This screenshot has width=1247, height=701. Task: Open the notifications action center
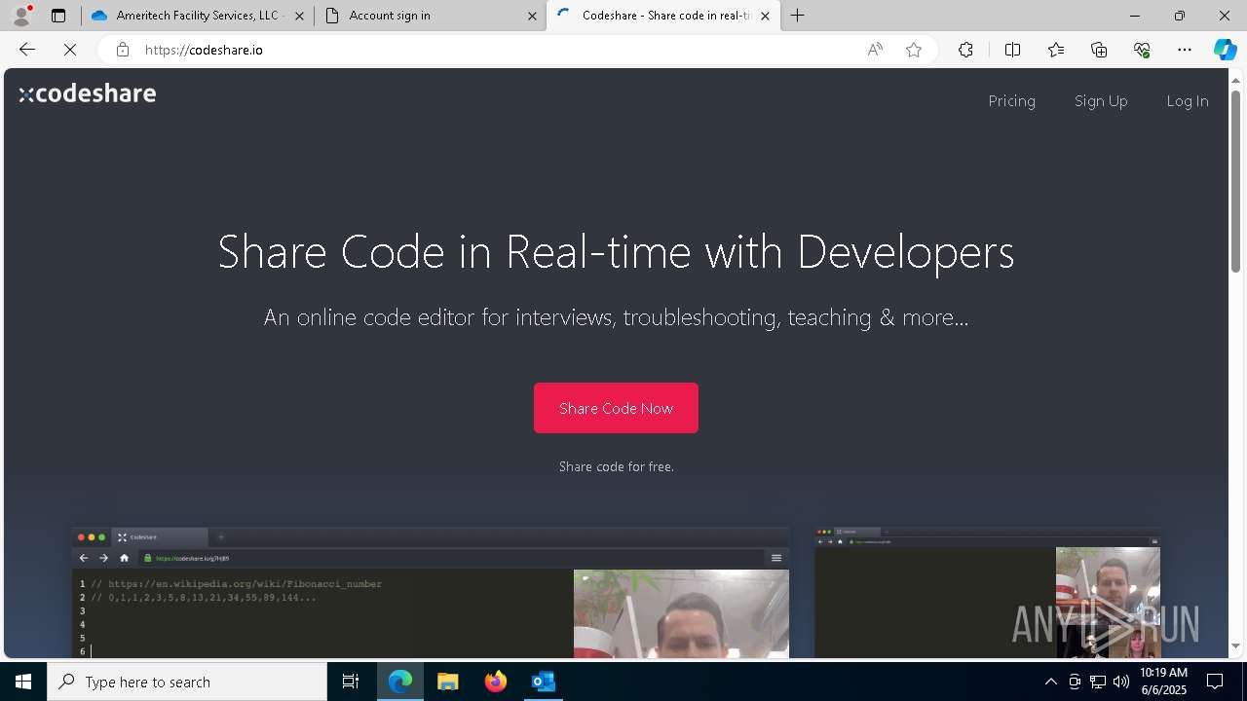(x=1215, y=682)
